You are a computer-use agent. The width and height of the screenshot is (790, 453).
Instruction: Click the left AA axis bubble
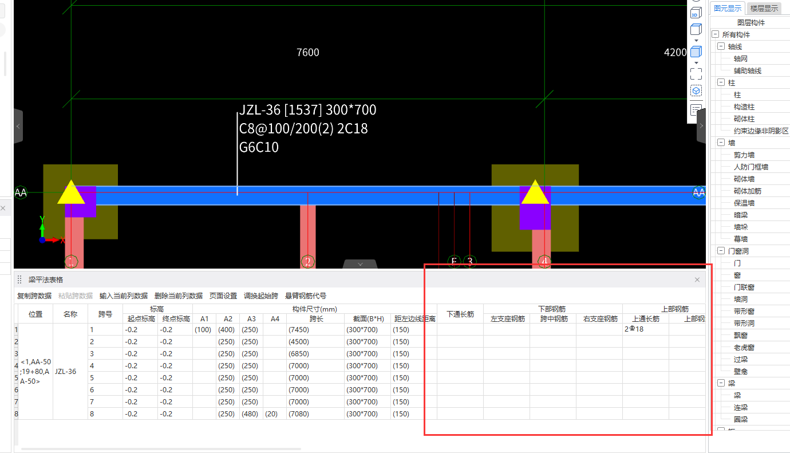click(x=21, y=192)
